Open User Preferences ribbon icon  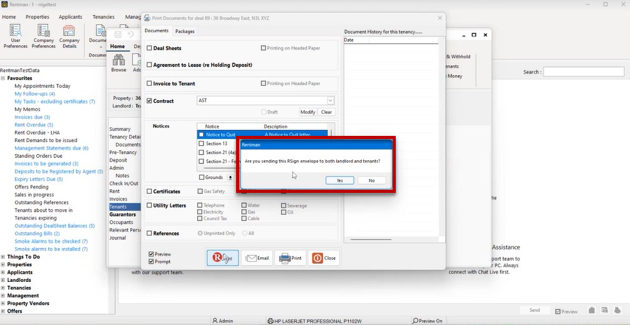click(x=16, y=36)
